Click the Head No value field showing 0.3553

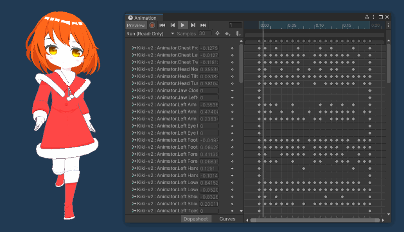[209, 70]
